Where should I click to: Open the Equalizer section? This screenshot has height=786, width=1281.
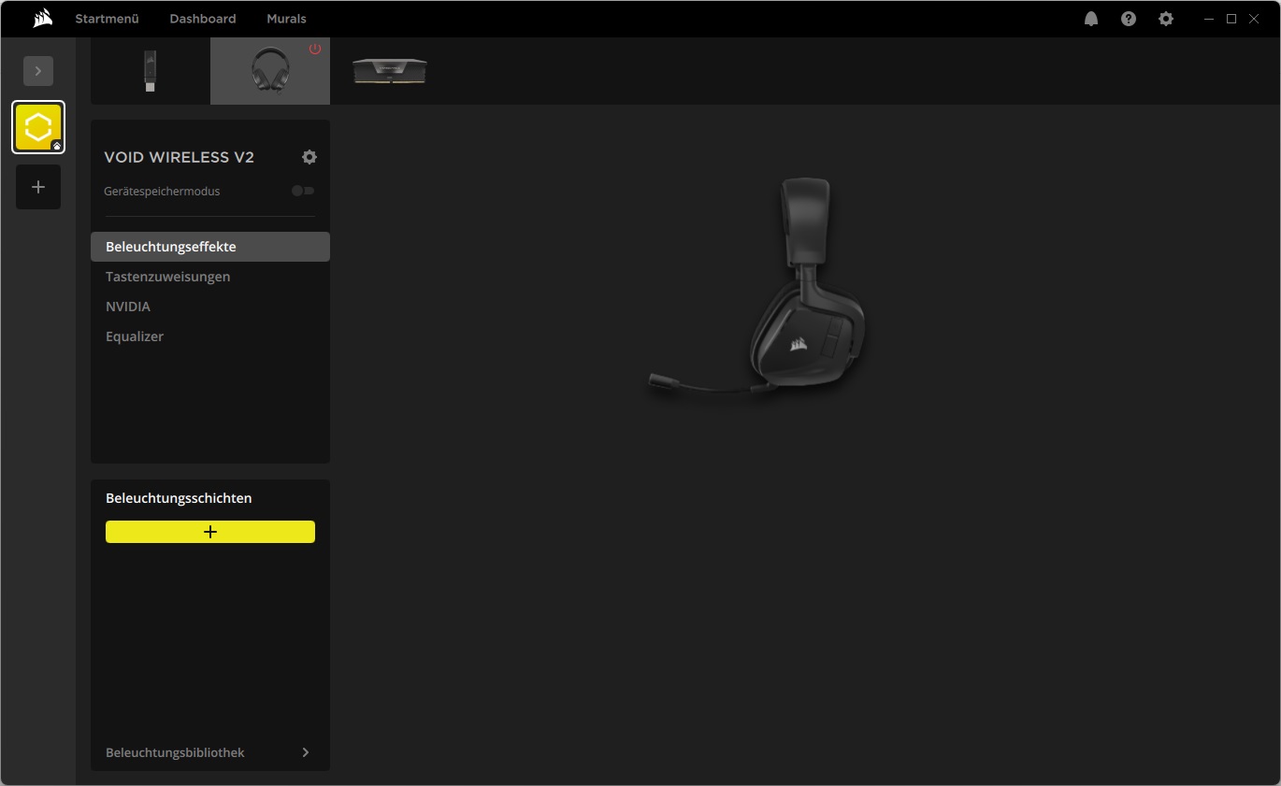(x=135, y=336)
